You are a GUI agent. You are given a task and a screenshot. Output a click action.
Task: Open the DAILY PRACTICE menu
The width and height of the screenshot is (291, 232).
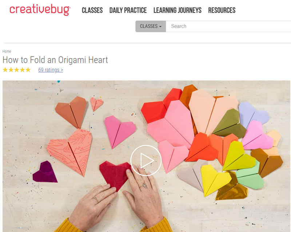point(128,11)
